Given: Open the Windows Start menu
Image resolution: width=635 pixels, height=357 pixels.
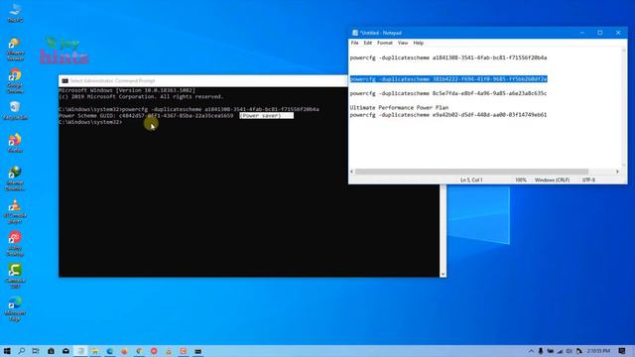Looking at the screenshot, I should click(x=7, y=351).
